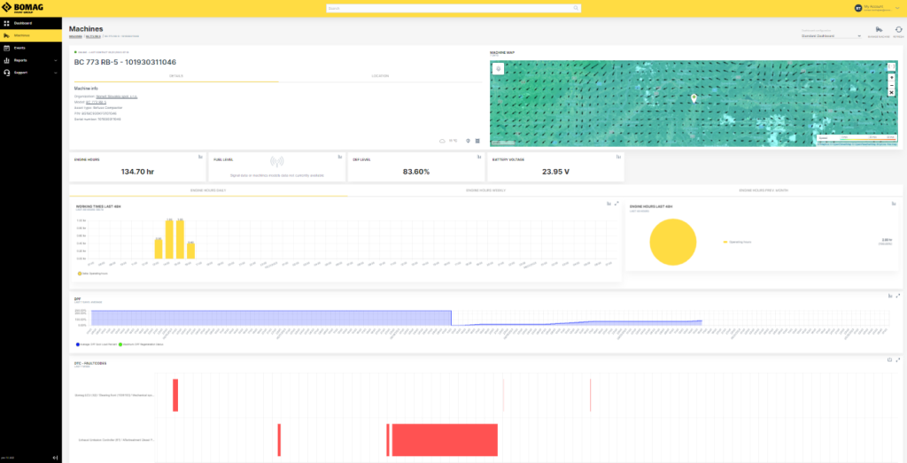The height and width of the screenshot is (463, 907).
Task: Open Dashboard grid icon in sidebar
Action: tap(7, 23)
